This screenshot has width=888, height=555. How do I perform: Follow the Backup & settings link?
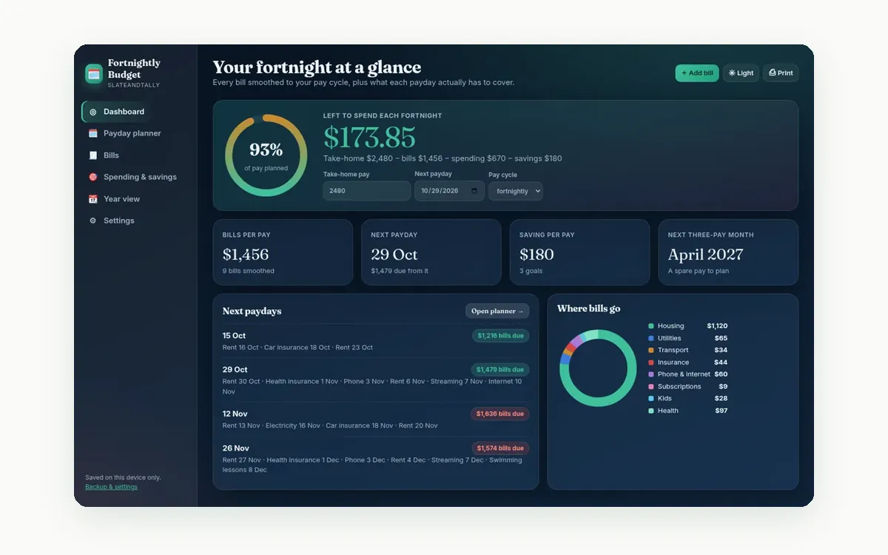tap(111, 487)
